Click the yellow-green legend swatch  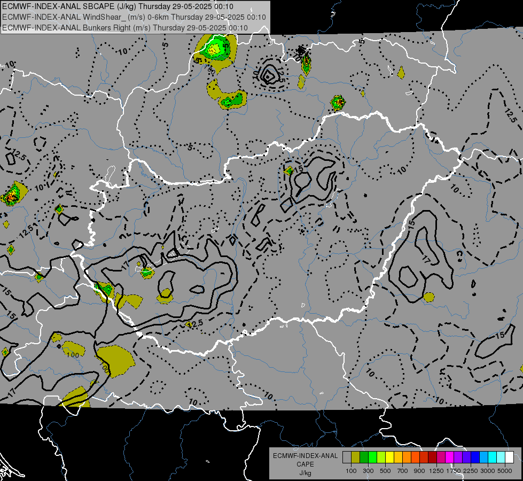(x=381, y=457)
